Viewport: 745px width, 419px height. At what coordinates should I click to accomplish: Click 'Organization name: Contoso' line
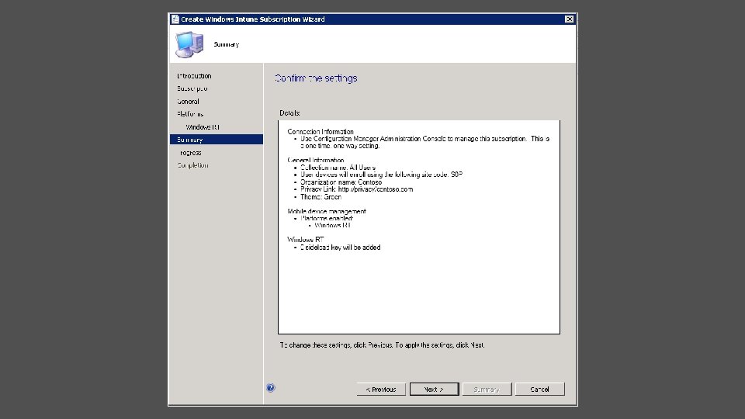[341, 182]
